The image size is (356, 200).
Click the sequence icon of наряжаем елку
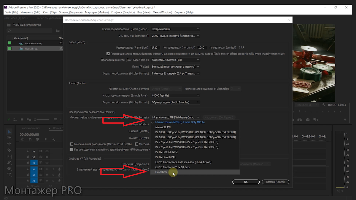(21, 43)
